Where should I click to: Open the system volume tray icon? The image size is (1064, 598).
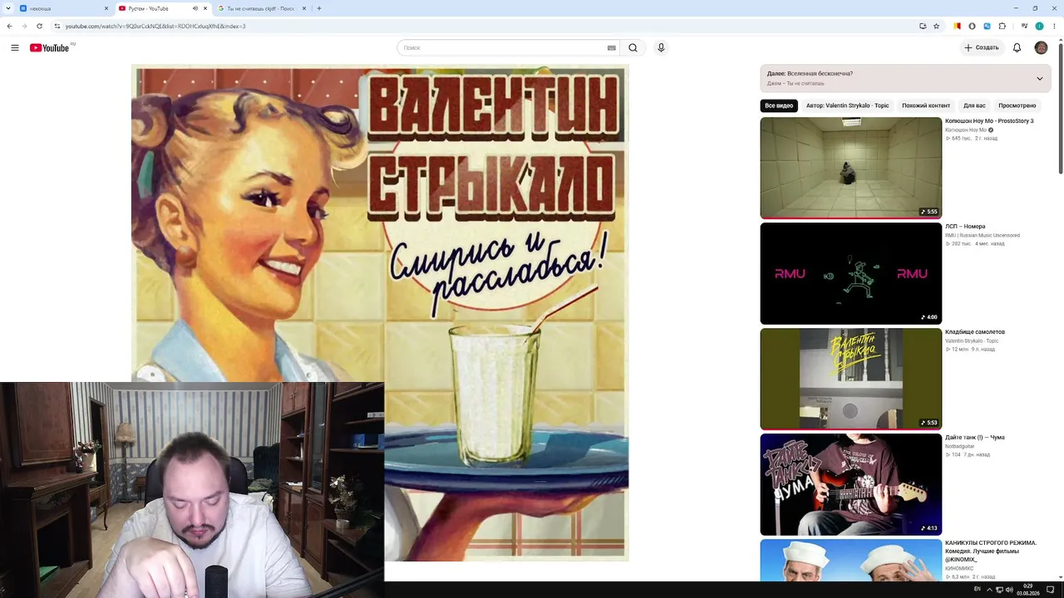pos(1009,590)
